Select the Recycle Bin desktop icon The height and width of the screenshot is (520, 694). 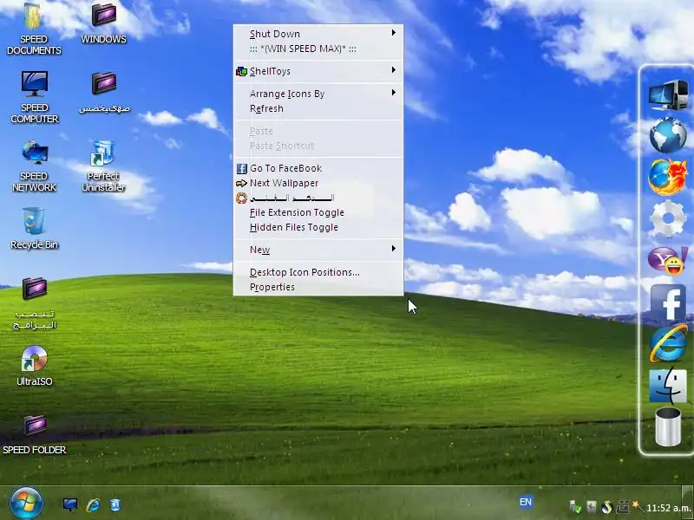point(34,229)
